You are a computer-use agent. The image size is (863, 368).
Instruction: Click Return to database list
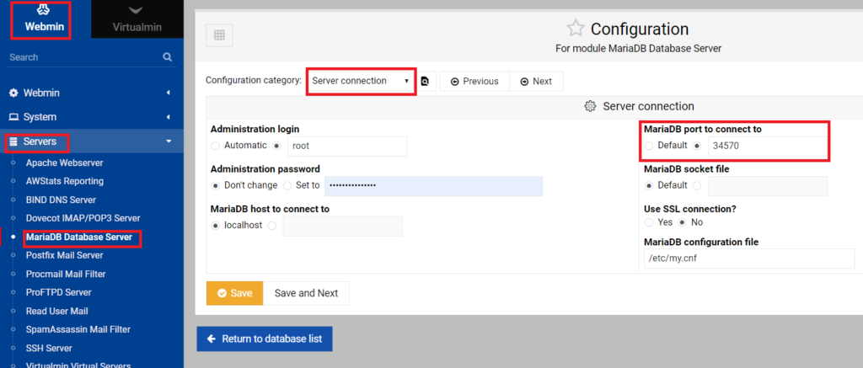pyautogui.click(x=265, y=339)
